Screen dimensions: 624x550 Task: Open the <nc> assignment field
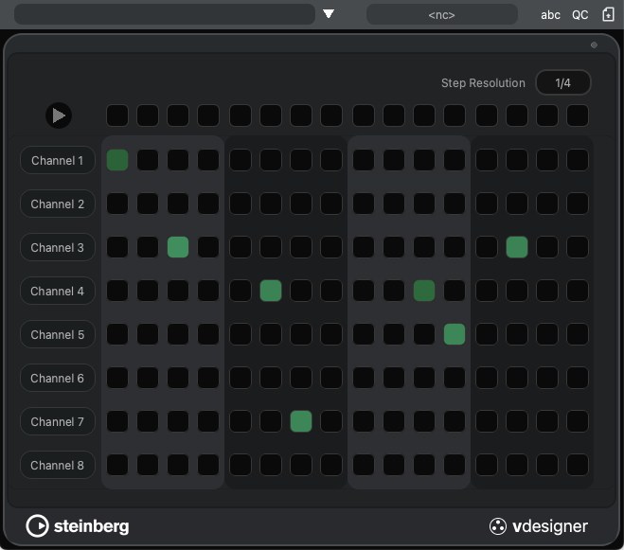click(x=441, y=15)
